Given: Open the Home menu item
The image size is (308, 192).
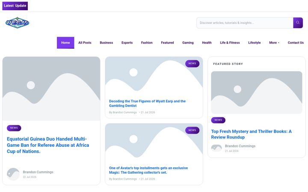Looking at the screenshot, I should [65, 43].
